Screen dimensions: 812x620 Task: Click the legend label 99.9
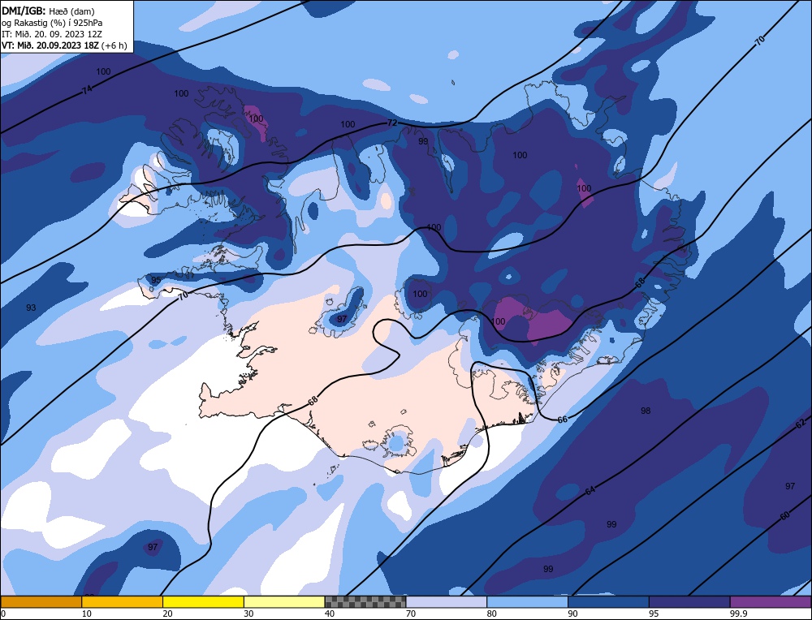(x=736, y=614)
